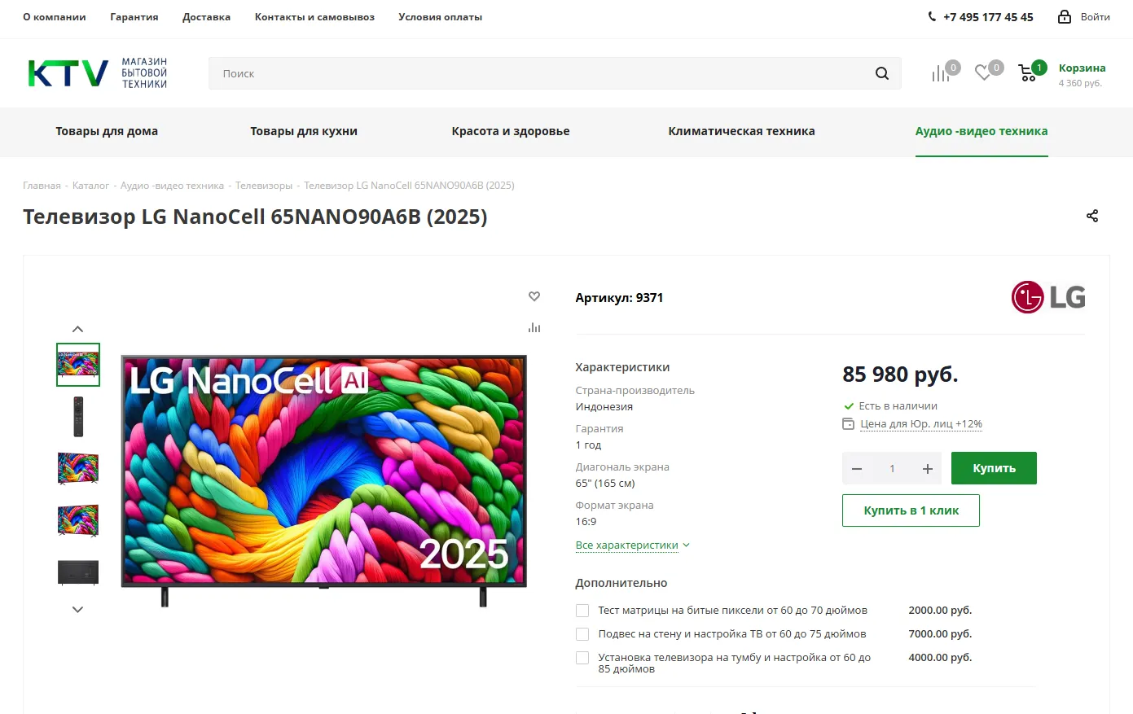Image resolution: width=1133 pixels, height=714 pixels.
Task: Tick the TV stand installation option
Action: pyautogui.click(x=582, y=658)
